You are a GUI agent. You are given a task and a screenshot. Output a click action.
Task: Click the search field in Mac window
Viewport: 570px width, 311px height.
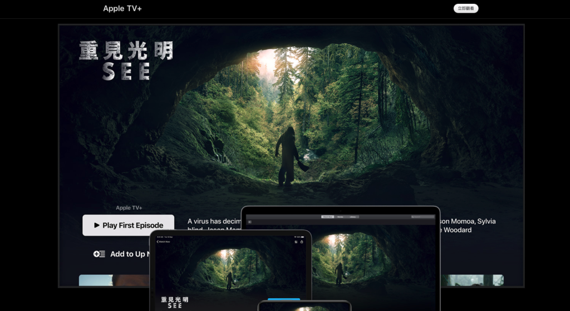point(423,217)
